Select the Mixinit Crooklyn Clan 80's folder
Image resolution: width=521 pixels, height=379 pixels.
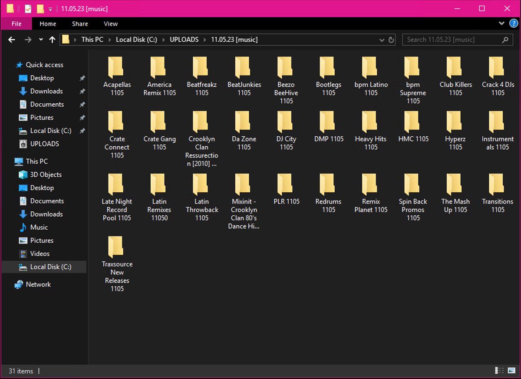pos(244,201)
